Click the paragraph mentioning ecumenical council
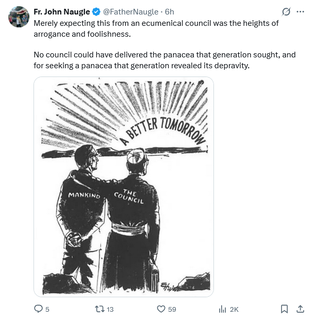This screenshot has height=320, width=314. 156,28
